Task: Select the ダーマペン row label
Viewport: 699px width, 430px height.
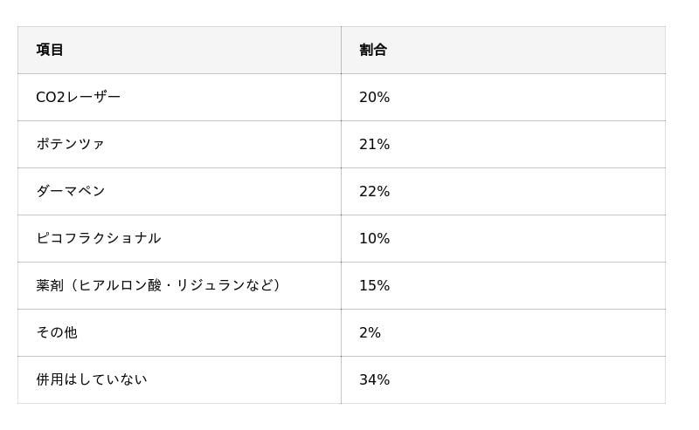Action: pos(70,191)
